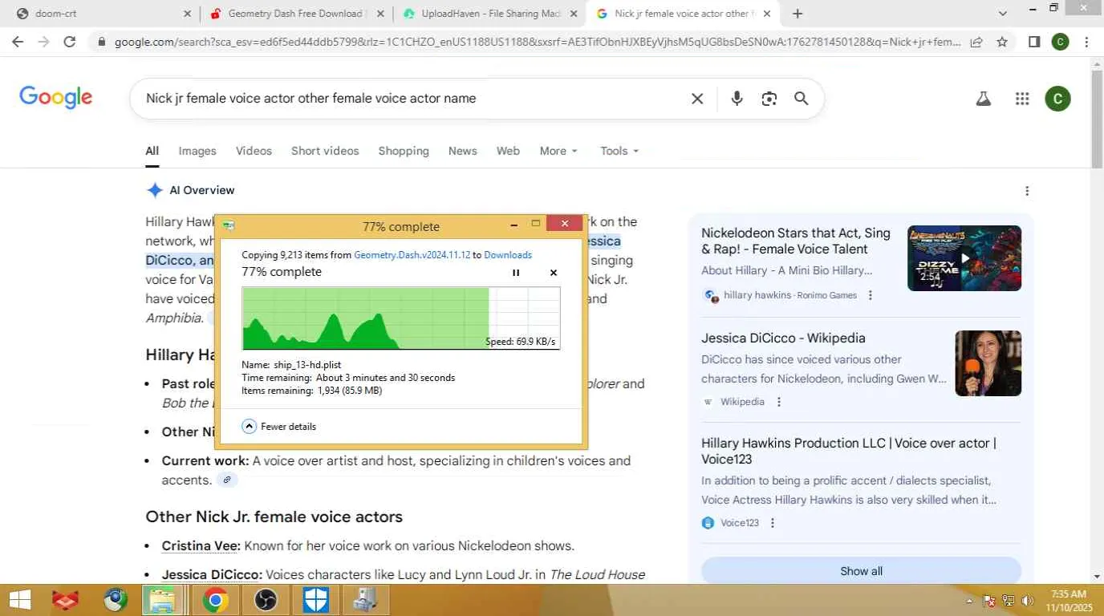
Task: Clear the Google search box text
Action: point(697,99)
